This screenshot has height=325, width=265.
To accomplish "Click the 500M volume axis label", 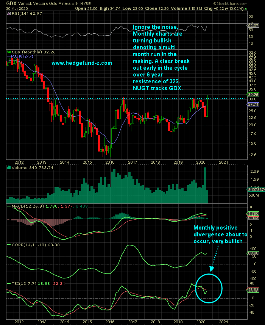I will click(254, 195).
